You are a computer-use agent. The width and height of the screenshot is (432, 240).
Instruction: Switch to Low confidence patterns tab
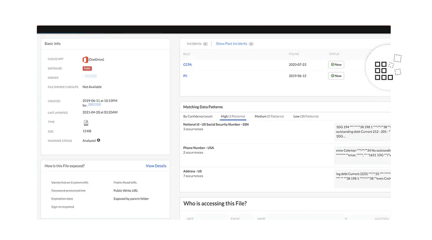click(x=306, y=117)
